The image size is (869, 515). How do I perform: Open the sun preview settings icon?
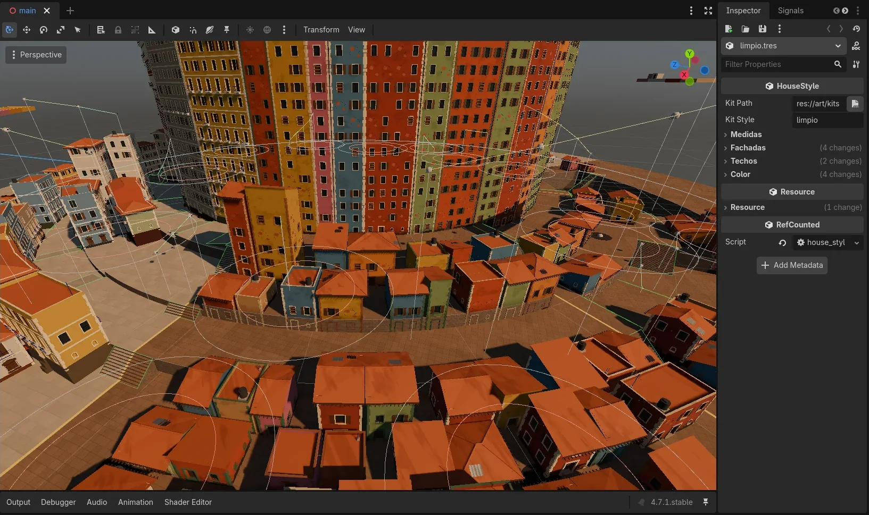tap(250, 30)
